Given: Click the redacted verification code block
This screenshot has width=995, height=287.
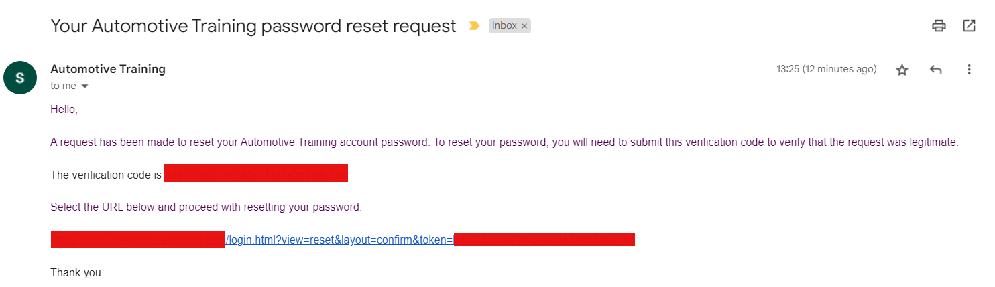Looking at the screenshot, I should (255, 173).
